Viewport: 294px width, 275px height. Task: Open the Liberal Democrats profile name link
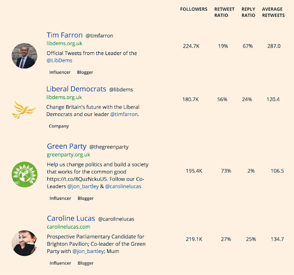(x=76, y=89)
